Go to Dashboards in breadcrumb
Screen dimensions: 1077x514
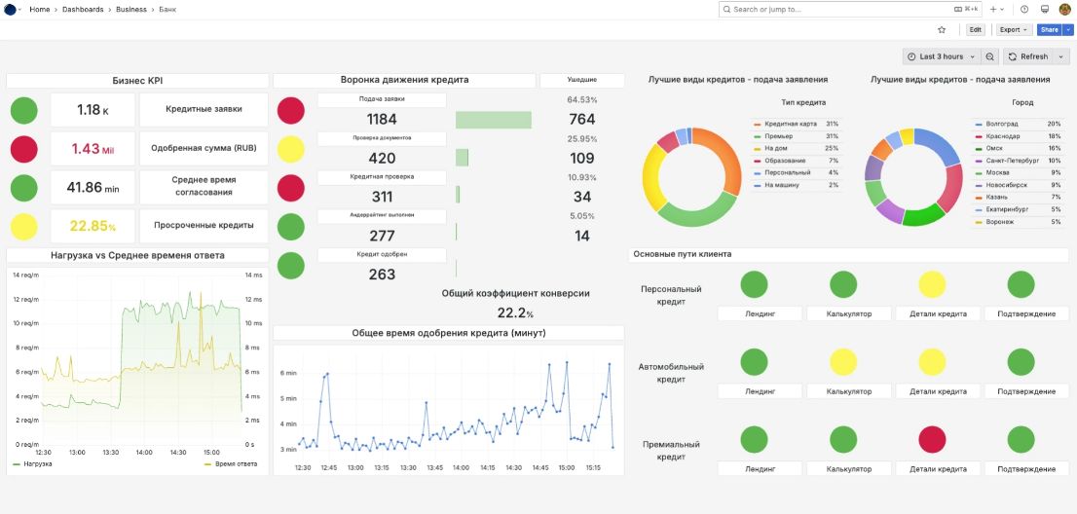tap(84, 9)
